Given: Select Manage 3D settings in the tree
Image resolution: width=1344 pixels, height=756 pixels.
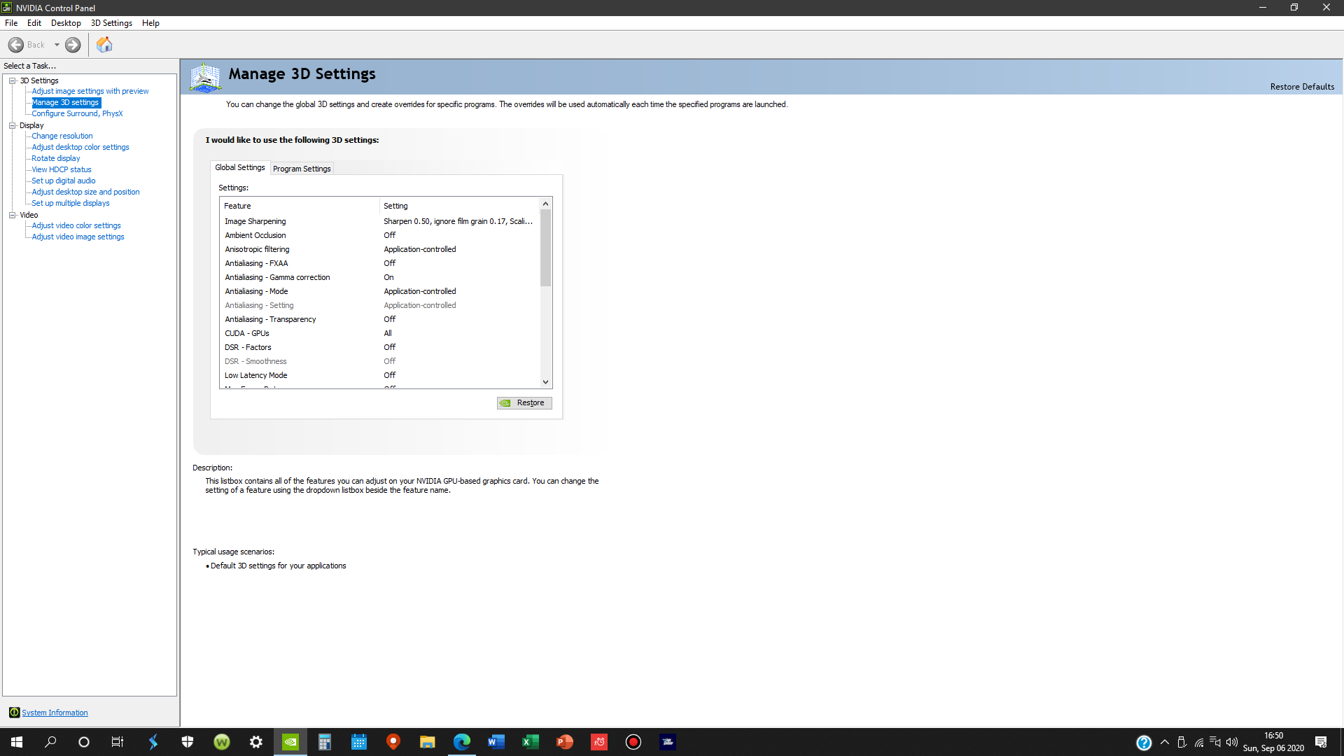Looking at the screenshot, I should [66, 102].
